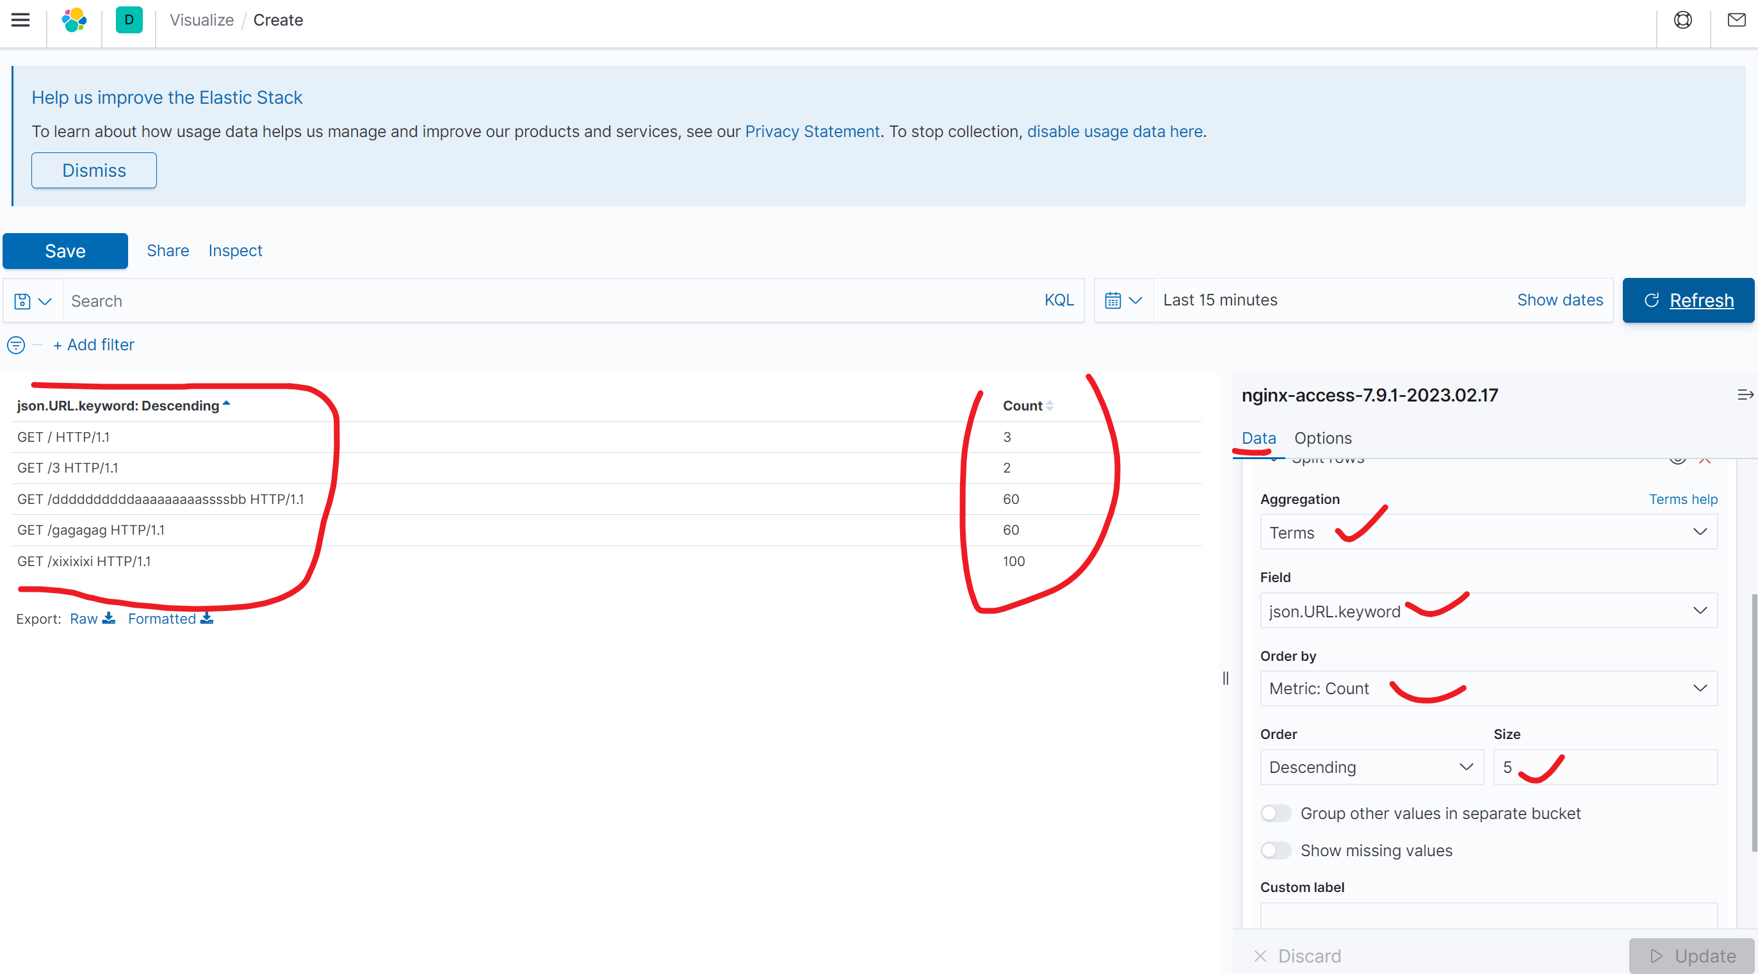Open the help lifesaver icon
This screenshot has width=1758, height=974.
coord(1682,20)
